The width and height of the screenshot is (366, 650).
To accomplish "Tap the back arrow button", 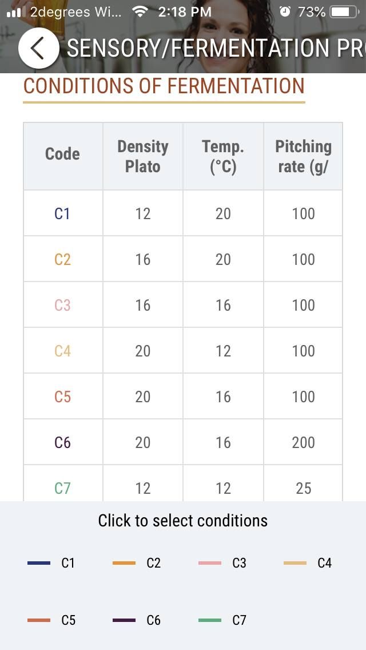I will click(x=38, y=49).
